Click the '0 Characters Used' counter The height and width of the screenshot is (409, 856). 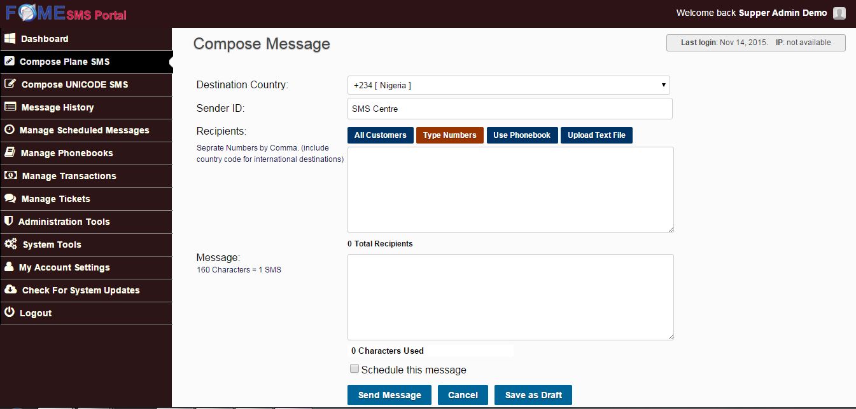coord(387,351)
